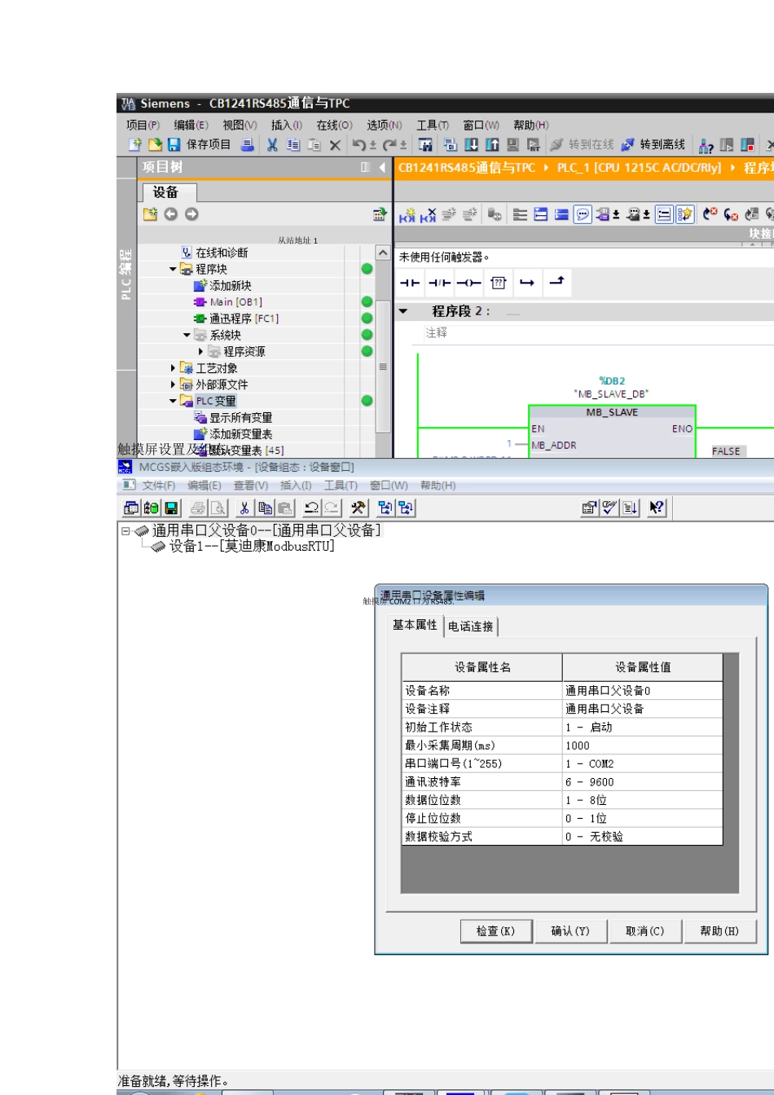The image size is (774, 1095).
Task: Click back arrow in project tree toolbar
Action: coord(170,214)
